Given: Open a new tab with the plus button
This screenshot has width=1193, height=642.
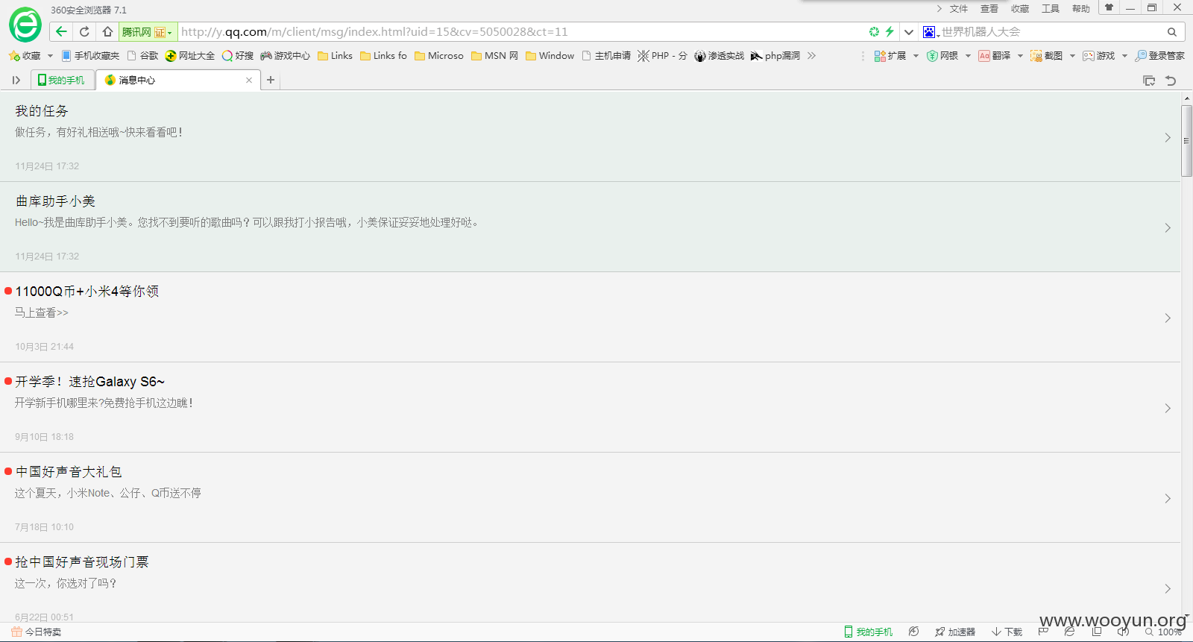Looking at the screenshot, I should [271, 80].
